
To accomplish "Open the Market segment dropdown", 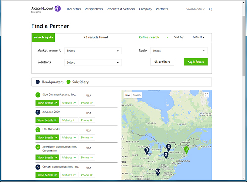I will [93, 51].
